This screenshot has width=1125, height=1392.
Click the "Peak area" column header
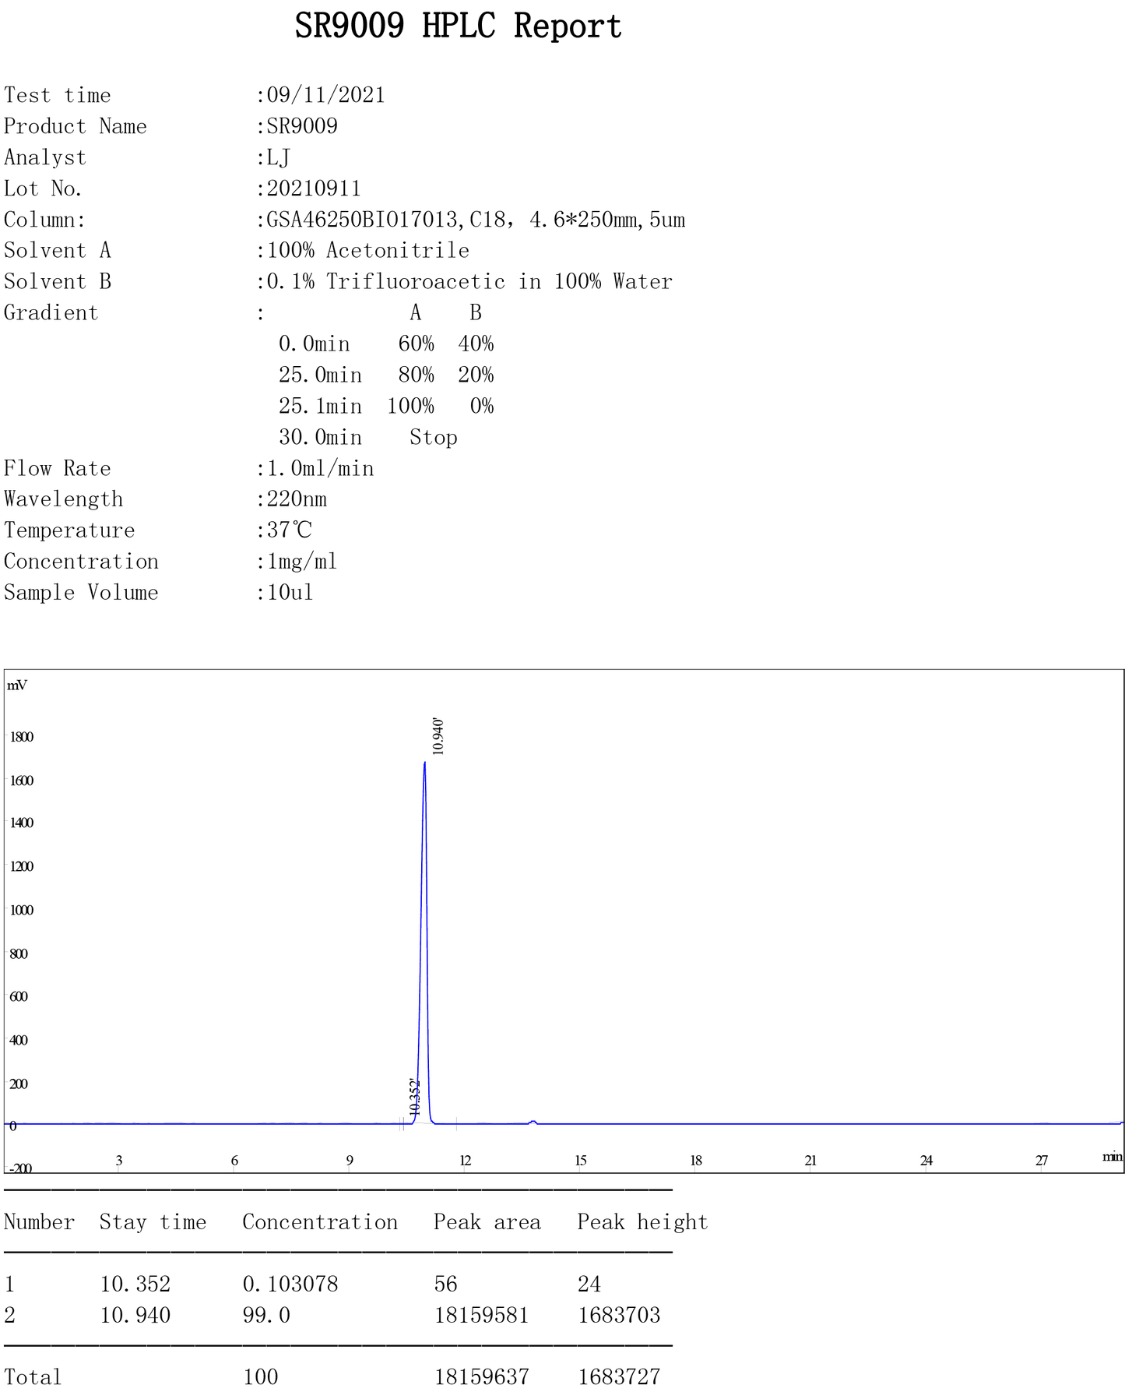(x=487, y=1222)
